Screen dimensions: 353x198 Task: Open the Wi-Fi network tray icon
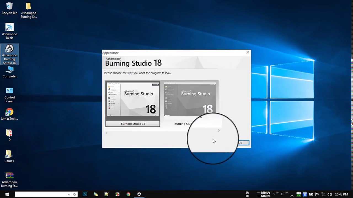tap(323, 194)
